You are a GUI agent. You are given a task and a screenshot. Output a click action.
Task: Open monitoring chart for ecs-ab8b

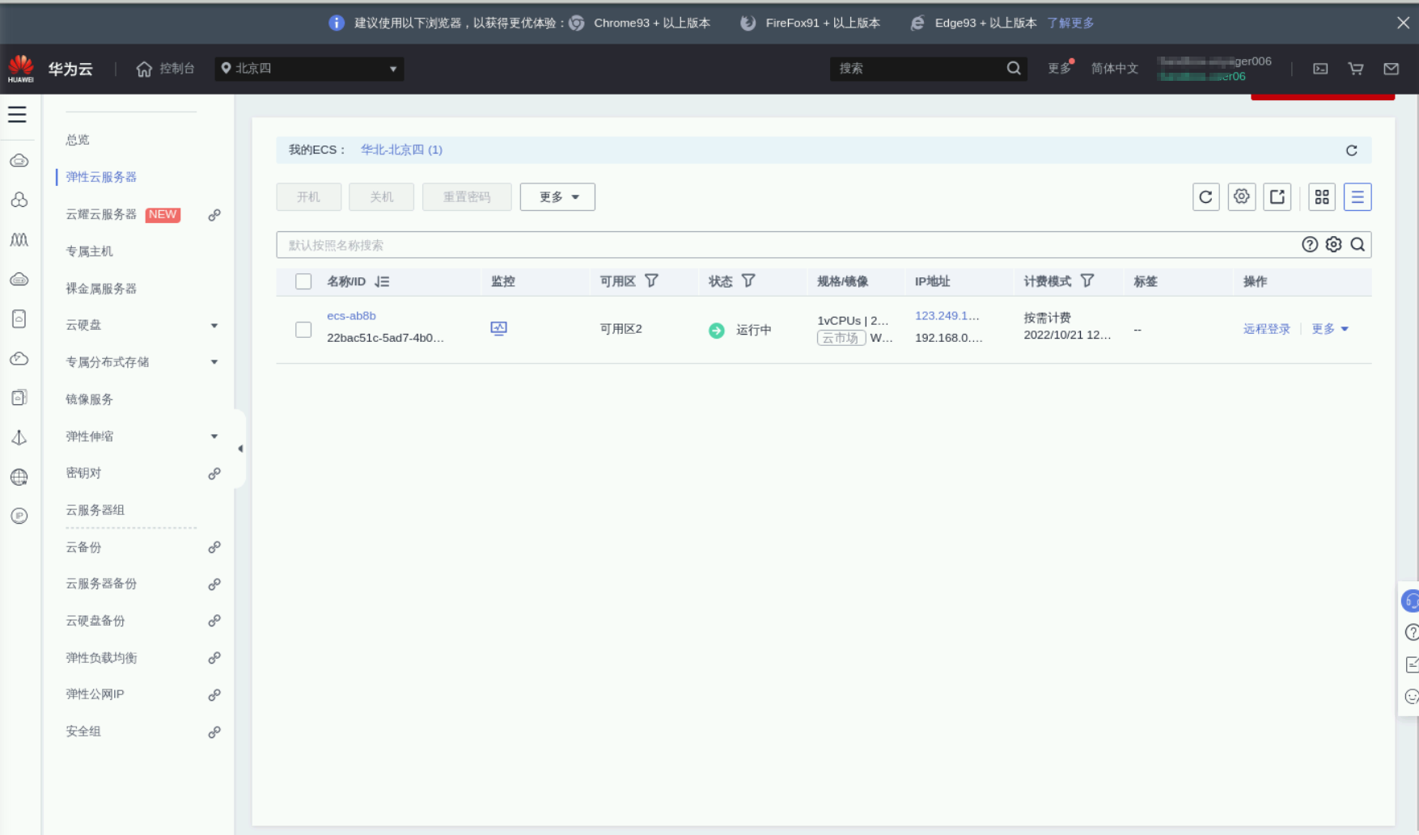[498, 328]
